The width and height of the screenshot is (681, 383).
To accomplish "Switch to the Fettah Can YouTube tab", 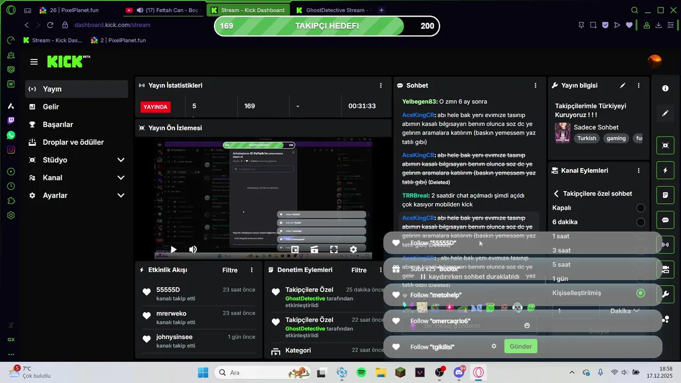I will click(x=163, y=10).
